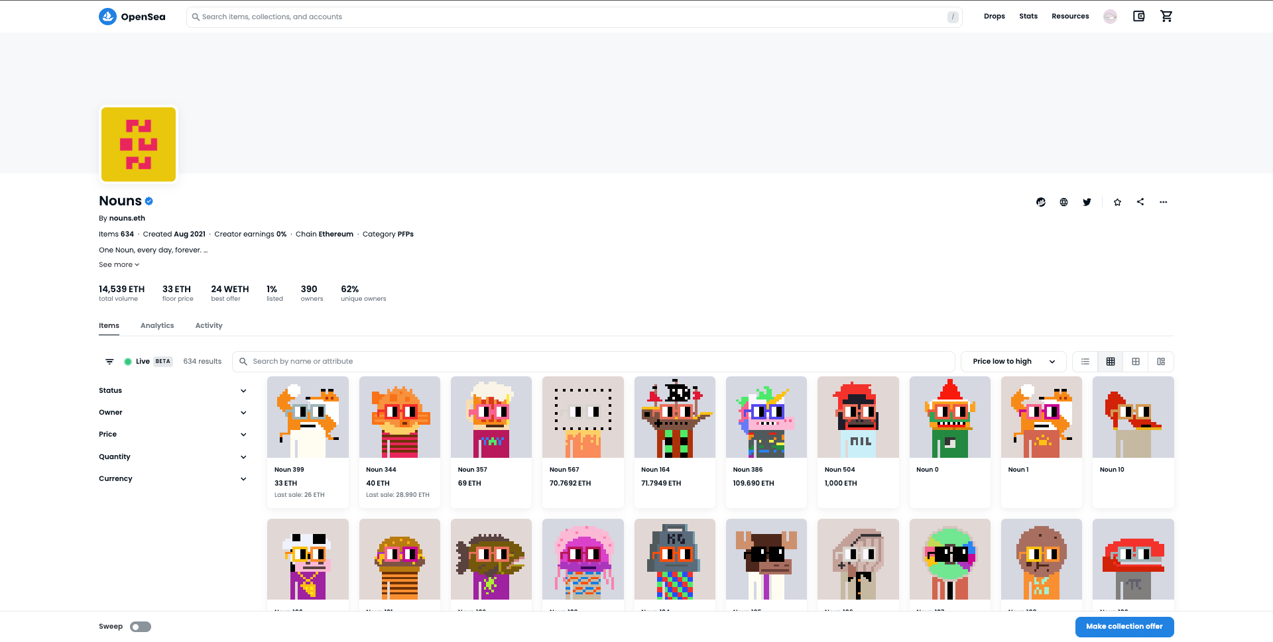
Task: Open the Noun 504 thumbnail
Action: click(858, 417)
